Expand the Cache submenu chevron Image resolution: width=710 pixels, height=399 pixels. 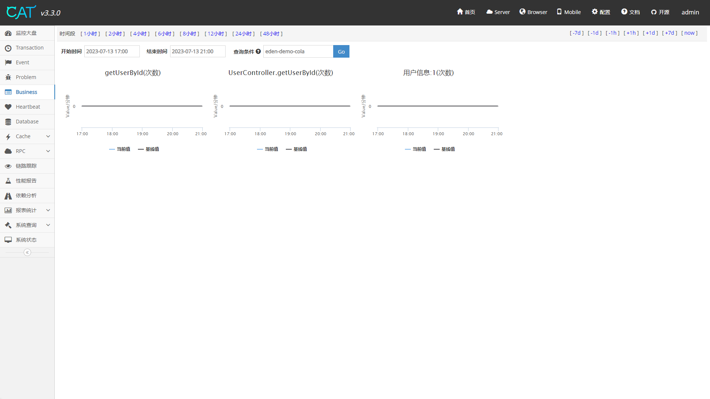[48, 136]
